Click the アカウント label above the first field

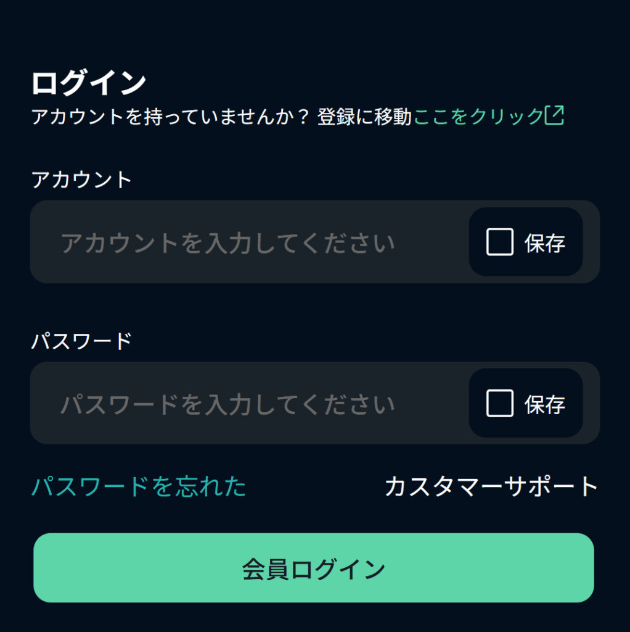pos(81,180)
